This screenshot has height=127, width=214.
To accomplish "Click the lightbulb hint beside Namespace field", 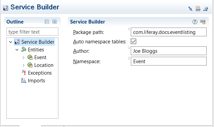I will (x=129, y=58).
